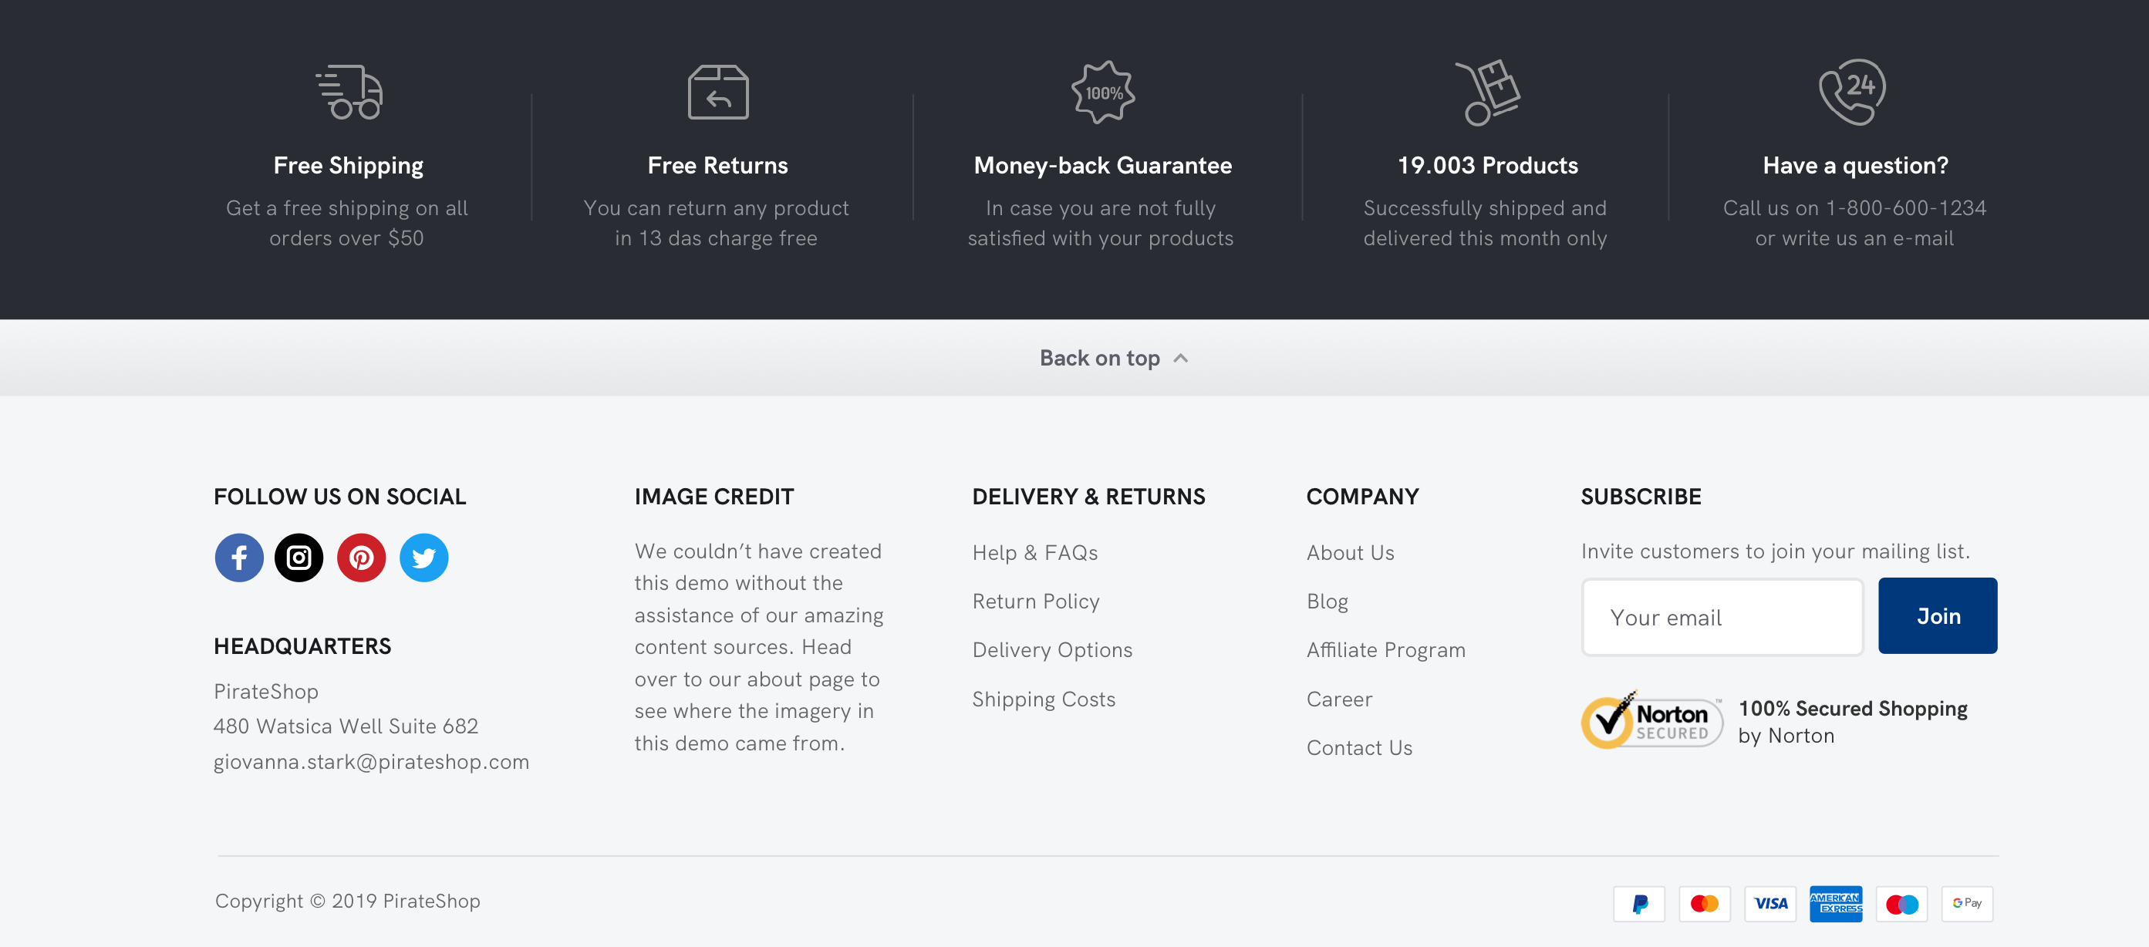Open the Shipping Costs link
The height and width of the screenshot is (947, 2149).
click(1043, 699)
